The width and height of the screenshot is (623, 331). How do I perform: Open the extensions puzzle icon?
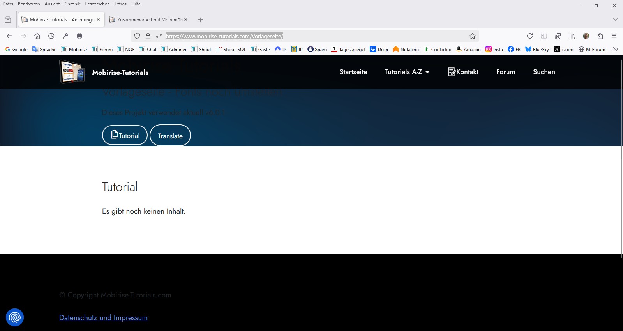point(600,36)
